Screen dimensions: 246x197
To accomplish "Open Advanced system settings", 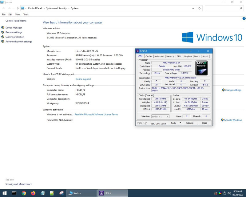I will (19, 42).
